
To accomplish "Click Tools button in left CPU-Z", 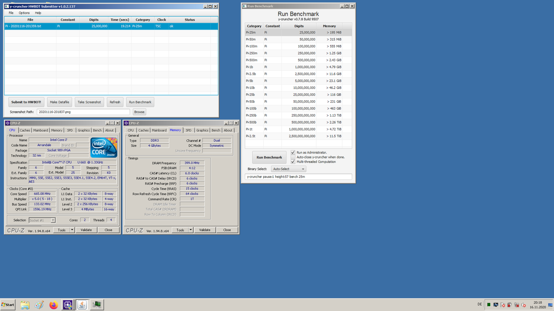I will (62, 230).
